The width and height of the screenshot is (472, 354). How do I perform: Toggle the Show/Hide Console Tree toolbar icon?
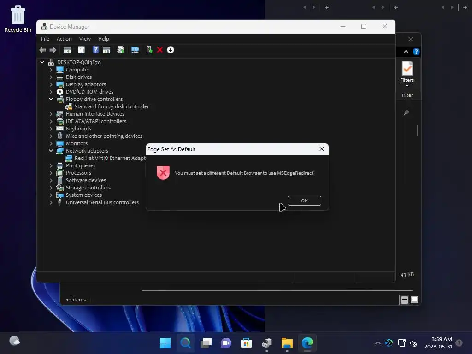(67, 50)
